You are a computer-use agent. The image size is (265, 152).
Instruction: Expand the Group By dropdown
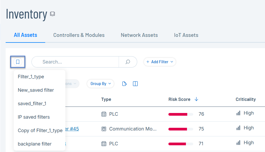(x=100, y=84)
